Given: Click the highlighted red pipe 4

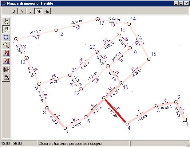Looking at the screenshot, I should [x=115, y=110].
